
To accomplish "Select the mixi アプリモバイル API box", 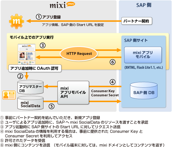I will click(x=73, y=92).
